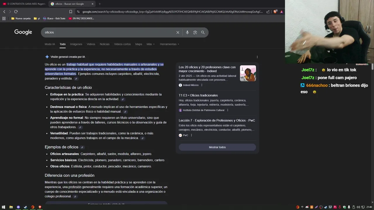Submit search with the magnifying glass icon
This screenshot has width=374, height=210.
[x=203, y=32]
